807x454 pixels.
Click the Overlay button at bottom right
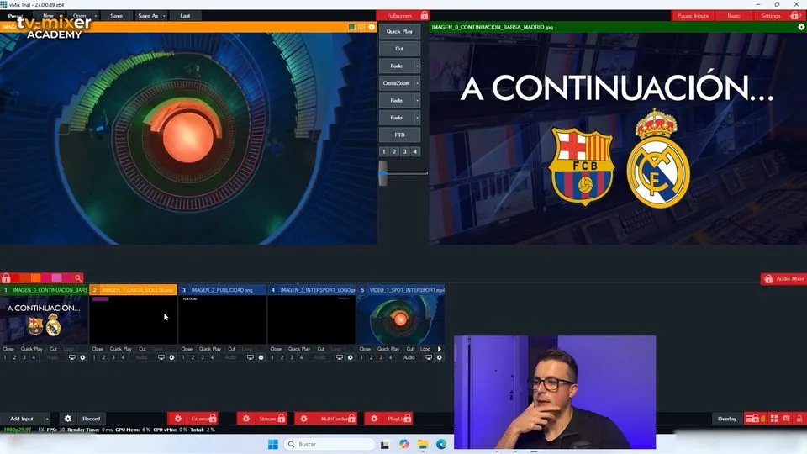click(x=727, y=419)
